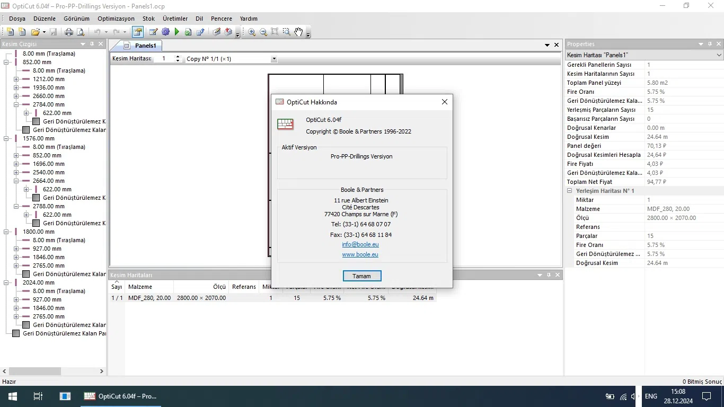This screenshot has width=724, height=407.
Task: Start optimization with the green play icon
Action: coord(177,32)
